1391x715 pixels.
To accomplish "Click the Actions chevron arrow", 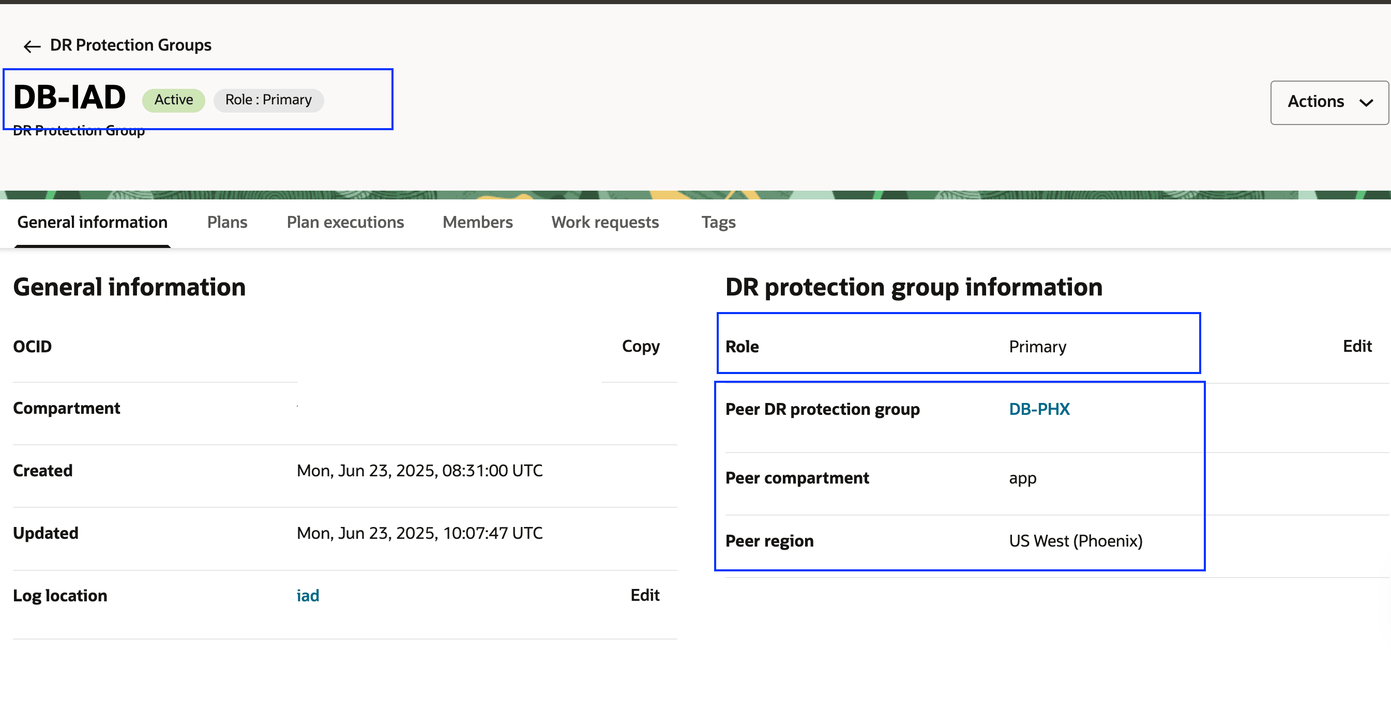I will coord(1366,102).
